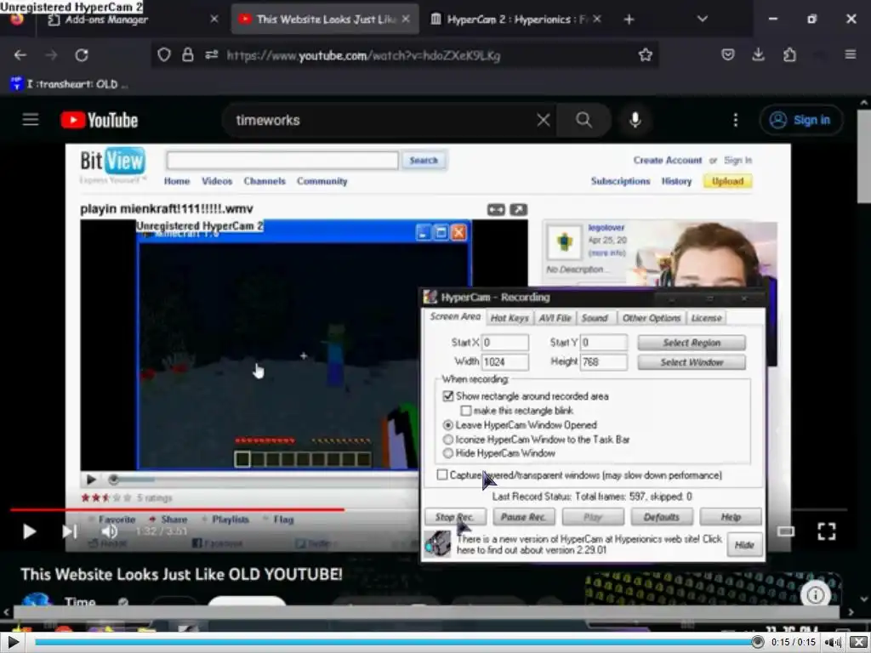Click the Width field showing 1024
This screenshot has width=871, height=653.
(505, 362)
